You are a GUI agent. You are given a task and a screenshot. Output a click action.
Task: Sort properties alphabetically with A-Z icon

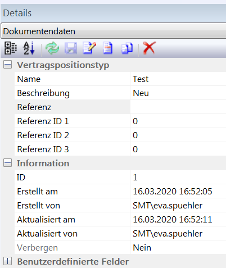click(x=29, y=48)
